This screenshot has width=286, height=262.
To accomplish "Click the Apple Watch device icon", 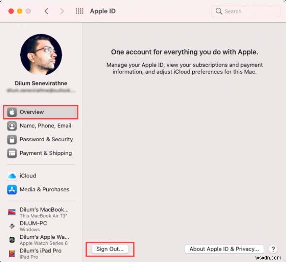I will tap(12, 240).
